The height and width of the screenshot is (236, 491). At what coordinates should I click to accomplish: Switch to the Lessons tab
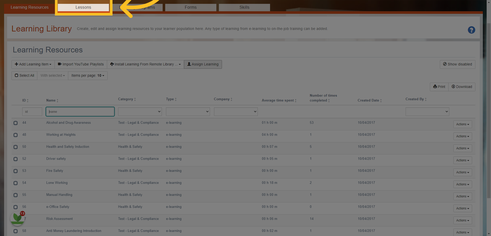(83, 7)
